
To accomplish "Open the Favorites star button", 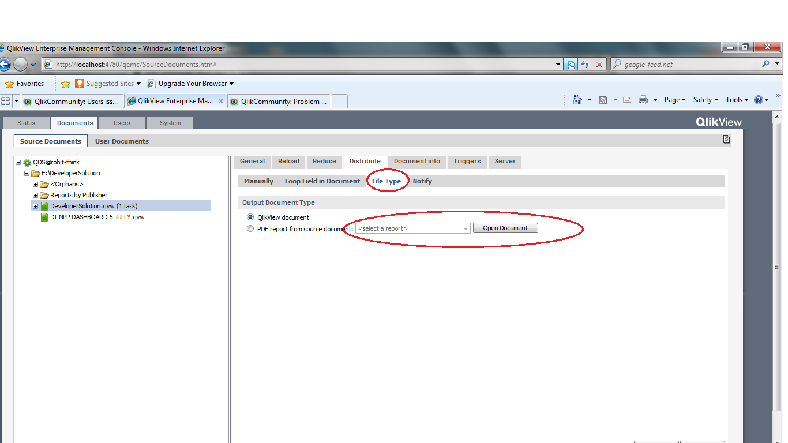I will point(25,84).
